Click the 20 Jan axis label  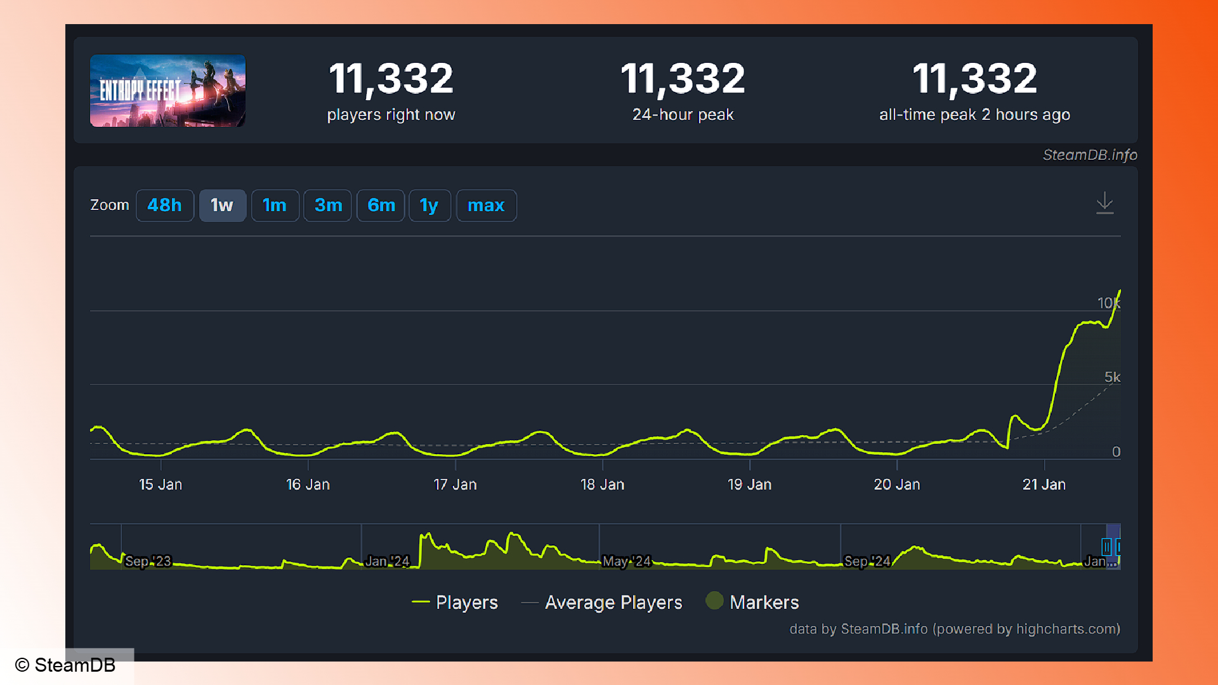click(x=896, y=485)
